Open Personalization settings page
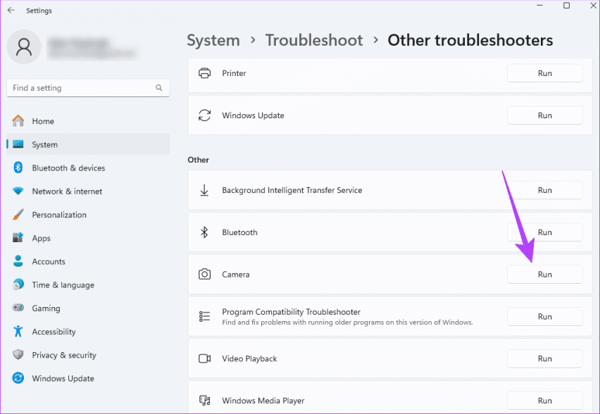This screenshot has width=600, height=414. (59, 215)
